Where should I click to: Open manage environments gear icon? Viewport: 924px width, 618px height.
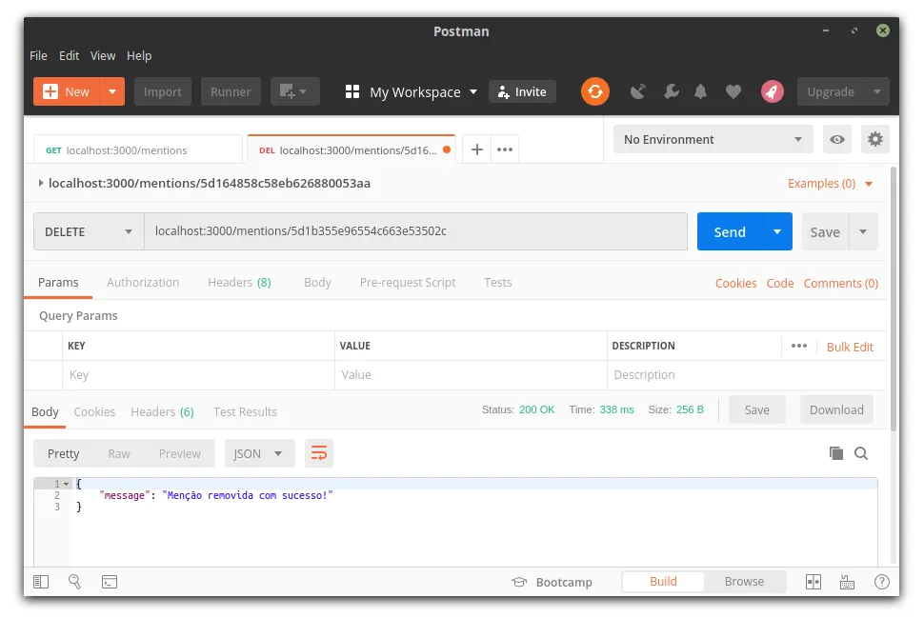[874, 139]
